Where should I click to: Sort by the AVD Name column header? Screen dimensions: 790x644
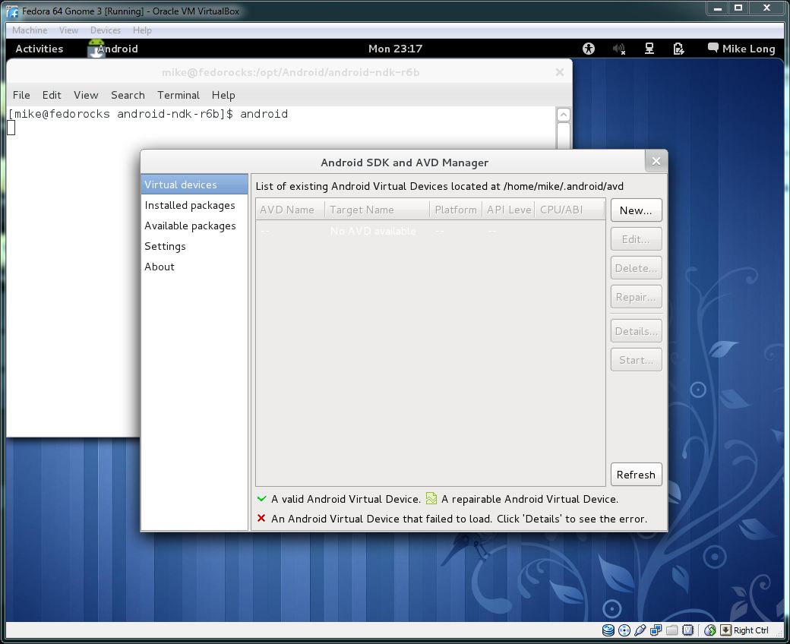(290, 210)
